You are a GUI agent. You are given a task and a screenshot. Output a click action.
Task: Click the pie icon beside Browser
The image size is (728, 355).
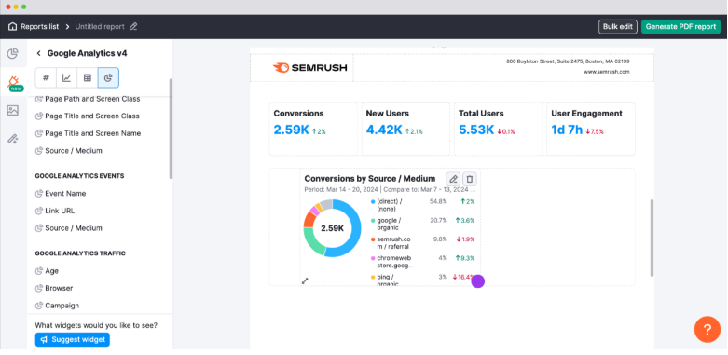coord(39,288)
